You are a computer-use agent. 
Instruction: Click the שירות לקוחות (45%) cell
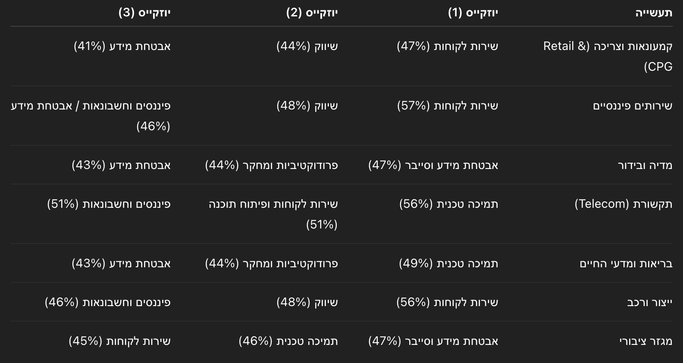pyautogui.click(x=119, y=341)
